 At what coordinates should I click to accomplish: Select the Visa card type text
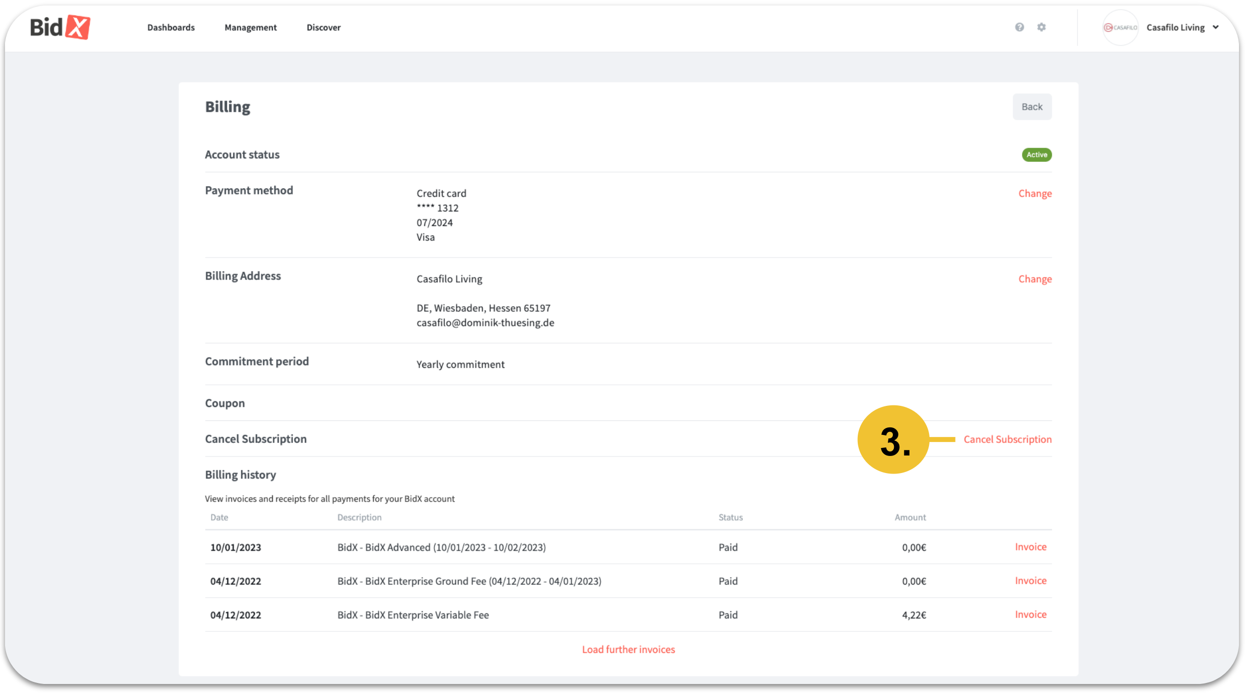point(425,237)
